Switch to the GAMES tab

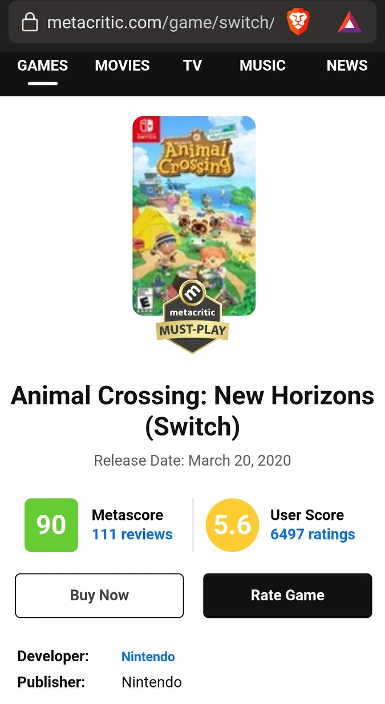tap(43, 66)
